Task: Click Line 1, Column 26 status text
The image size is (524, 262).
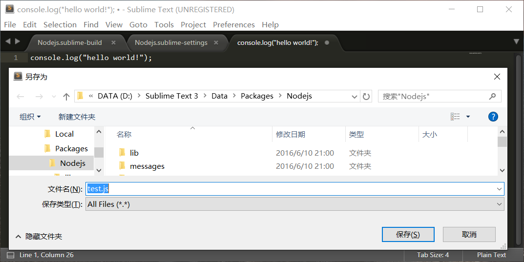Action: coord(46,255)
